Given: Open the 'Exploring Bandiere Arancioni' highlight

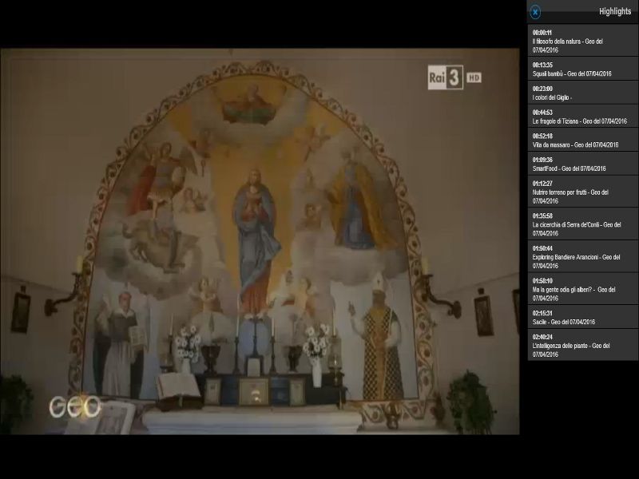Looking at the screenshot, I should [583, 256].
